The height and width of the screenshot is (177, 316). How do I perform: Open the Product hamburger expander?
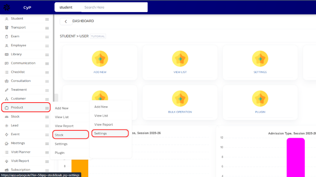(x=47, y=108)
